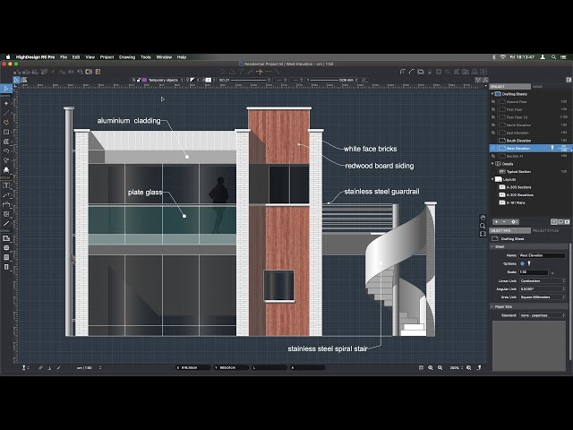573x430 pixels.
Task: Open the gear options menu in Project panel
Action: [514, 222]
